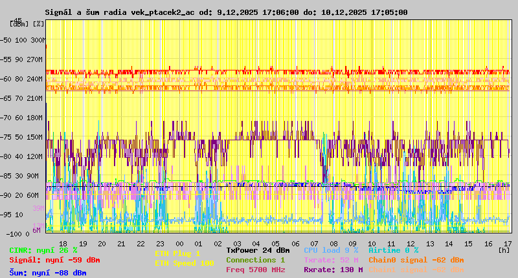Click the ETH Speed 100 legend label
The width and height of the screenshot is (518, 278).
click(185, 263)
